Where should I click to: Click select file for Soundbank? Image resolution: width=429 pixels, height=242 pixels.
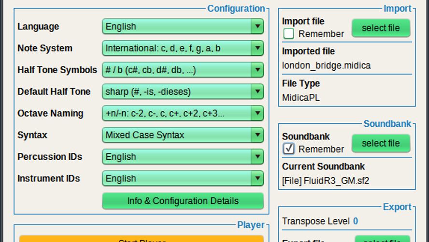point(381,143)
